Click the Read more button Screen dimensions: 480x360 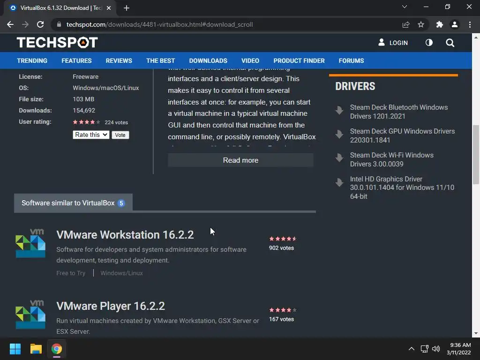click(x=240, y=160)
